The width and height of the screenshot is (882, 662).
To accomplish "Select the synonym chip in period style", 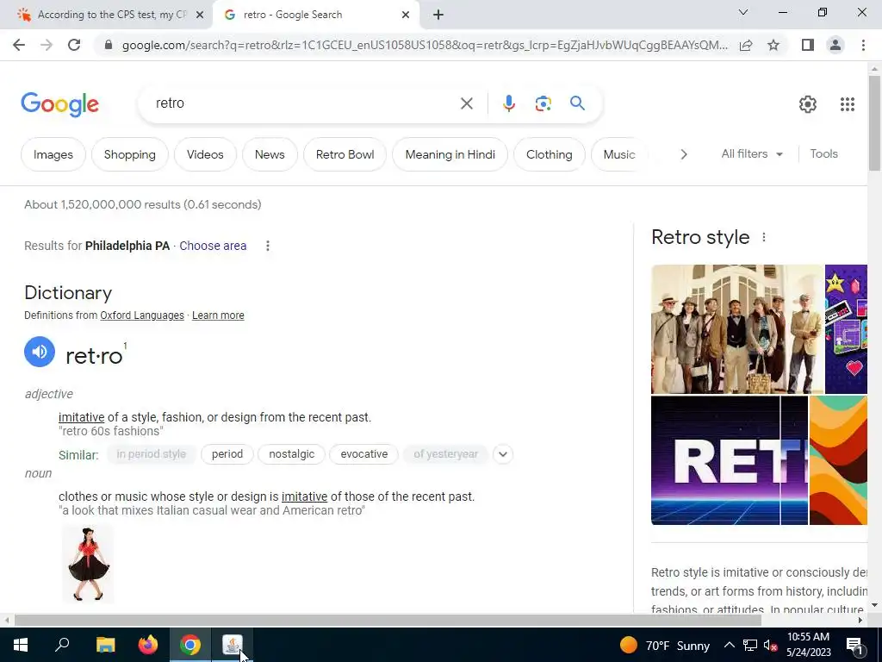I will pyautogui.click(x=152, y=454).
